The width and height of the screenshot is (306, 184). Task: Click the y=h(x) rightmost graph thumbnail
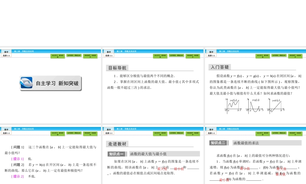276,105
